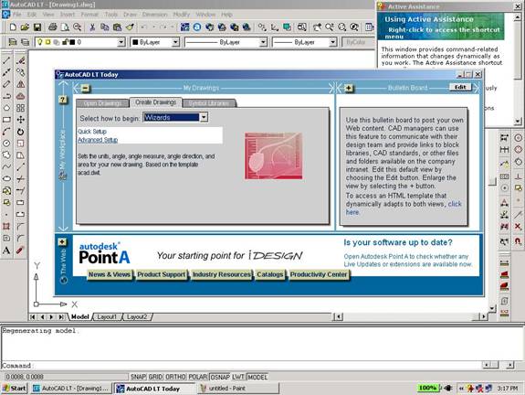Screen dimensions: 525x395
Task: Open the Draw menu
Action: tap(130, 15)
